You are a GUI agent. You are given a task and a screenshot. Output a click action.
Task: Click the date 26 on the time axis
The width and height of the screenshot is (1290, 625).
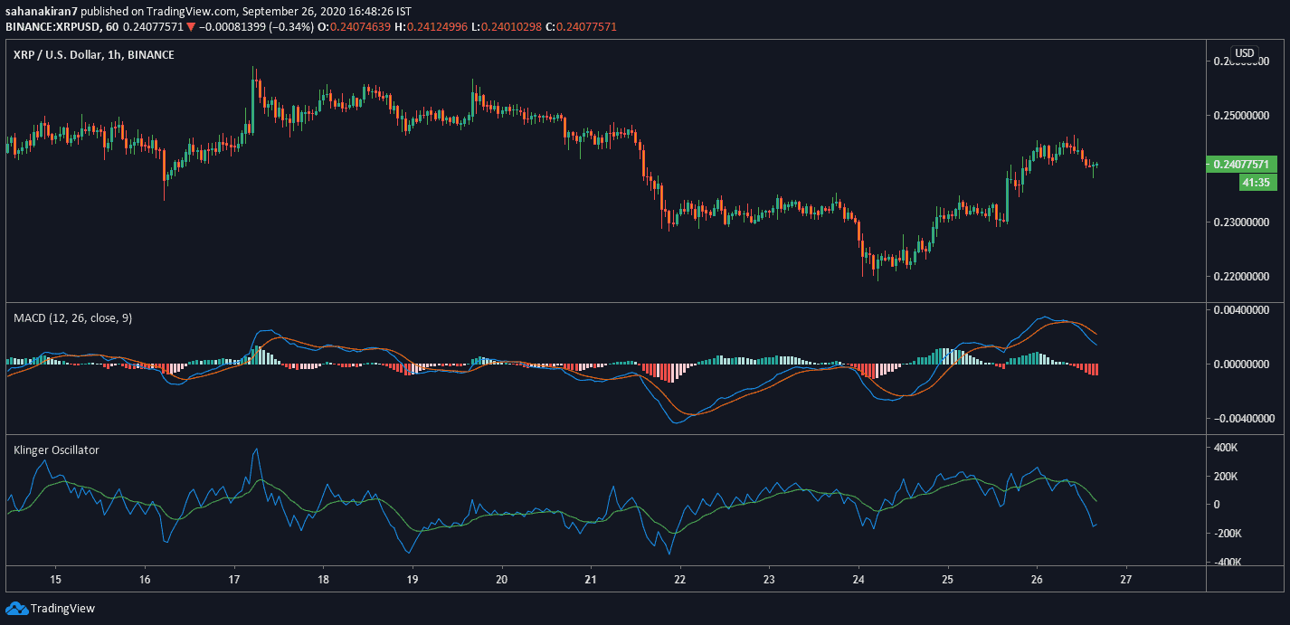click(1037, 579)
